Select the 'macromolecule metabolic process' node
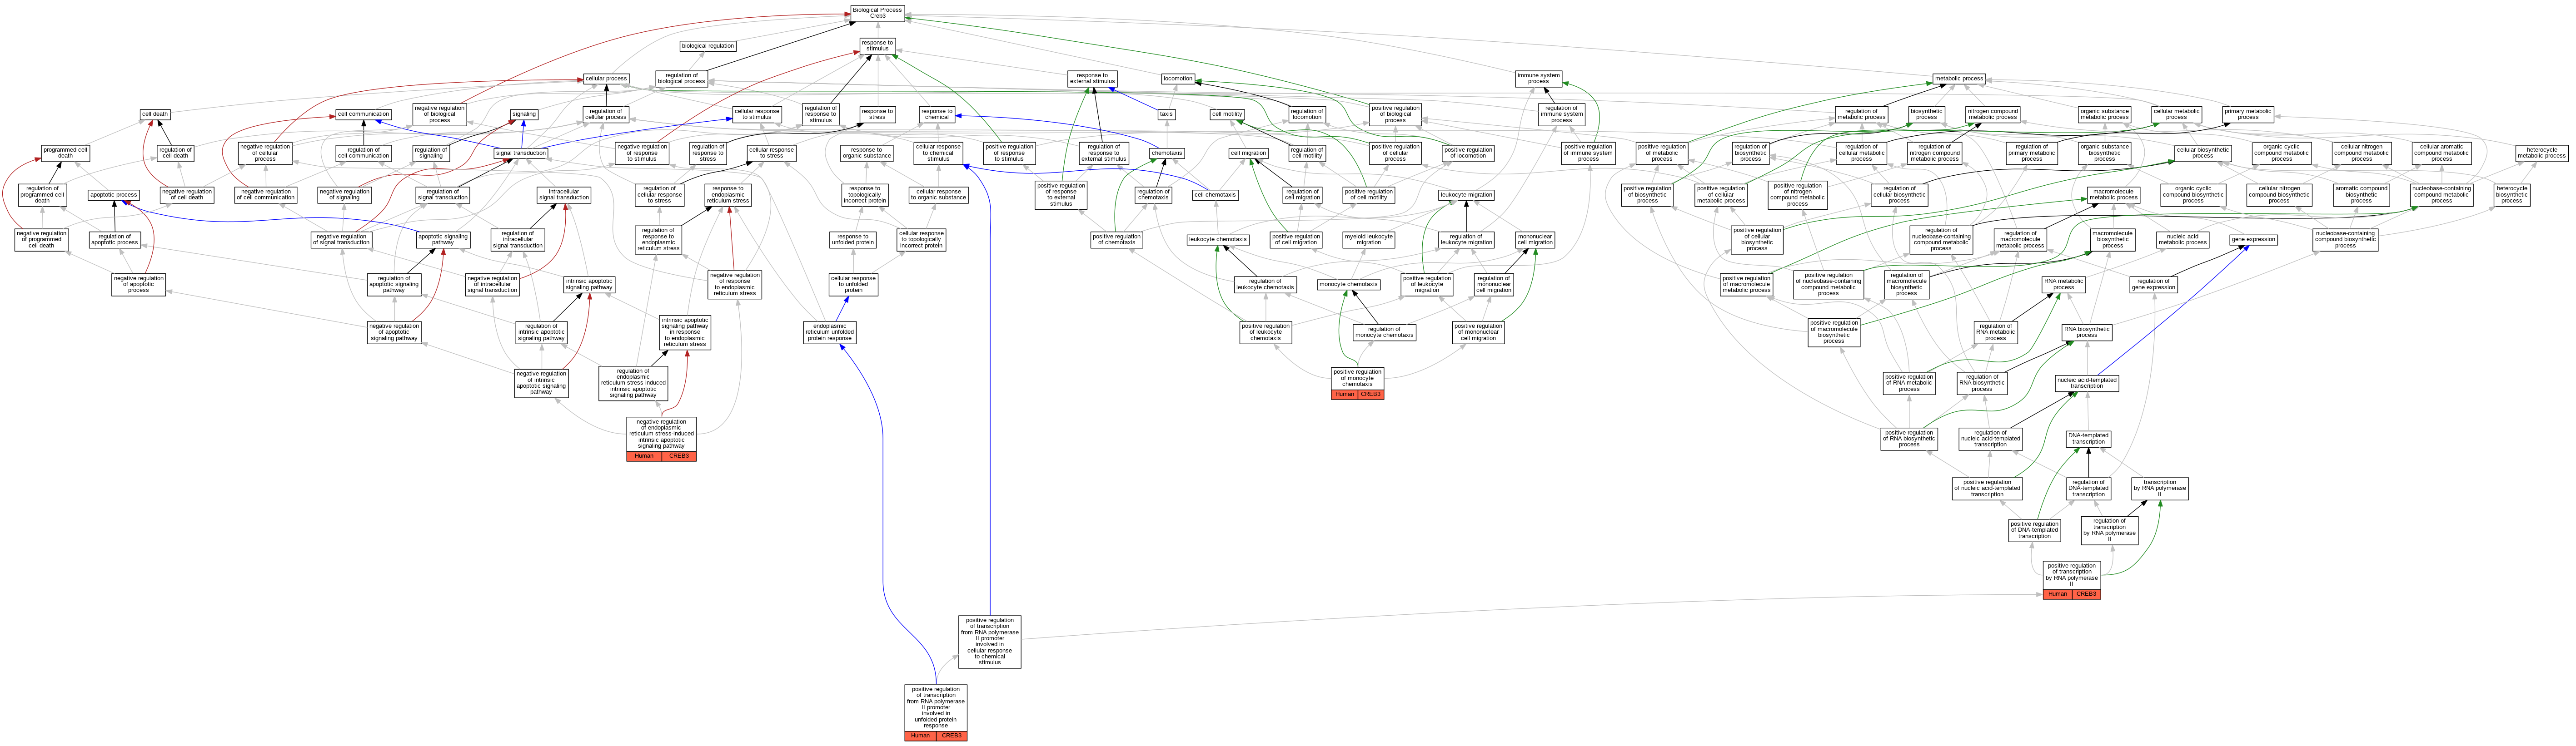Image resolution: width=2576 pixels, height=746 pixels. (x=2113, y=195)
